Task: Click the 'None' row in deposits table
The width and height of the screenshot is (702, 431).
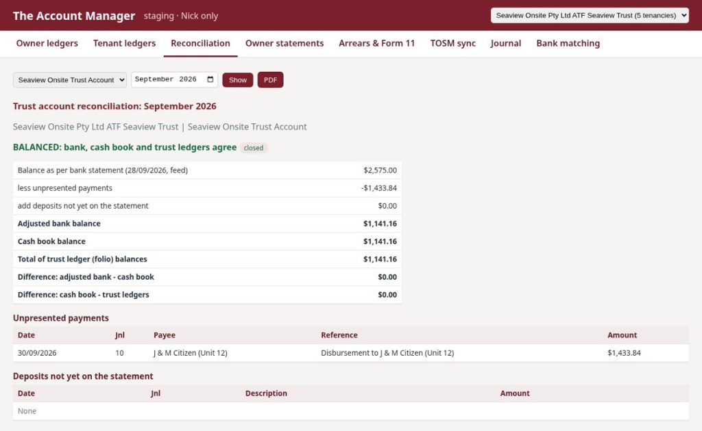Action: click(x=351, y=411)
